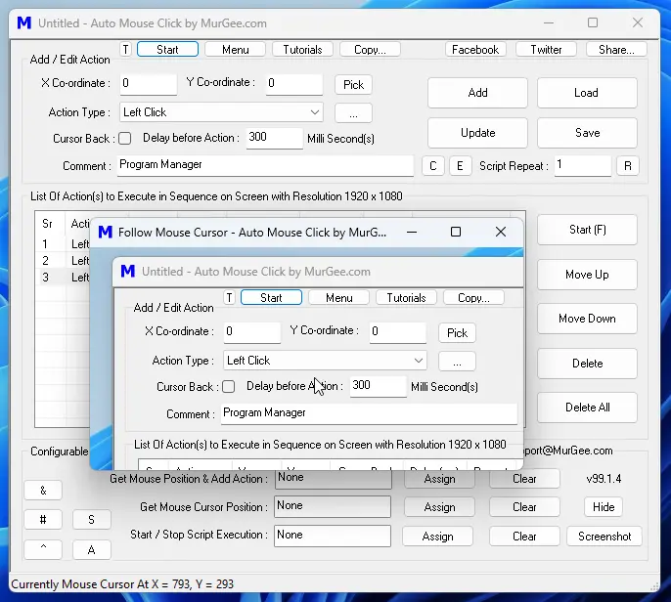Click Start button inside Follow Mouse Cursor preview
The width and height of the screenshot is (671, 602).
click(271, 297)
